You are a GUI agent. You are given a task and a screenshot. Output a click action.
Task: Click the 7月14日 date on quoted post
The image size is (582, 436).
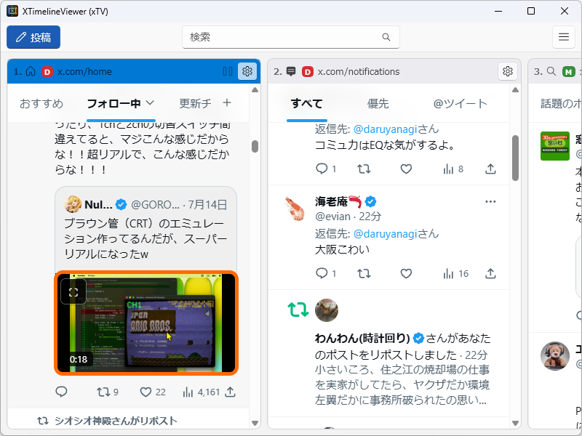(207, 205)
